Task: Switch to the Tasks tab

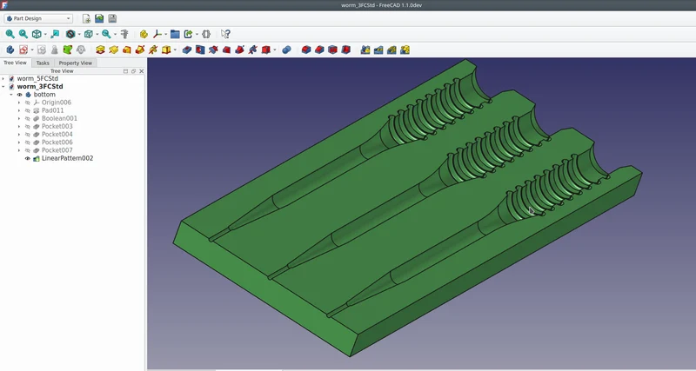Action: tap(43, 63)
